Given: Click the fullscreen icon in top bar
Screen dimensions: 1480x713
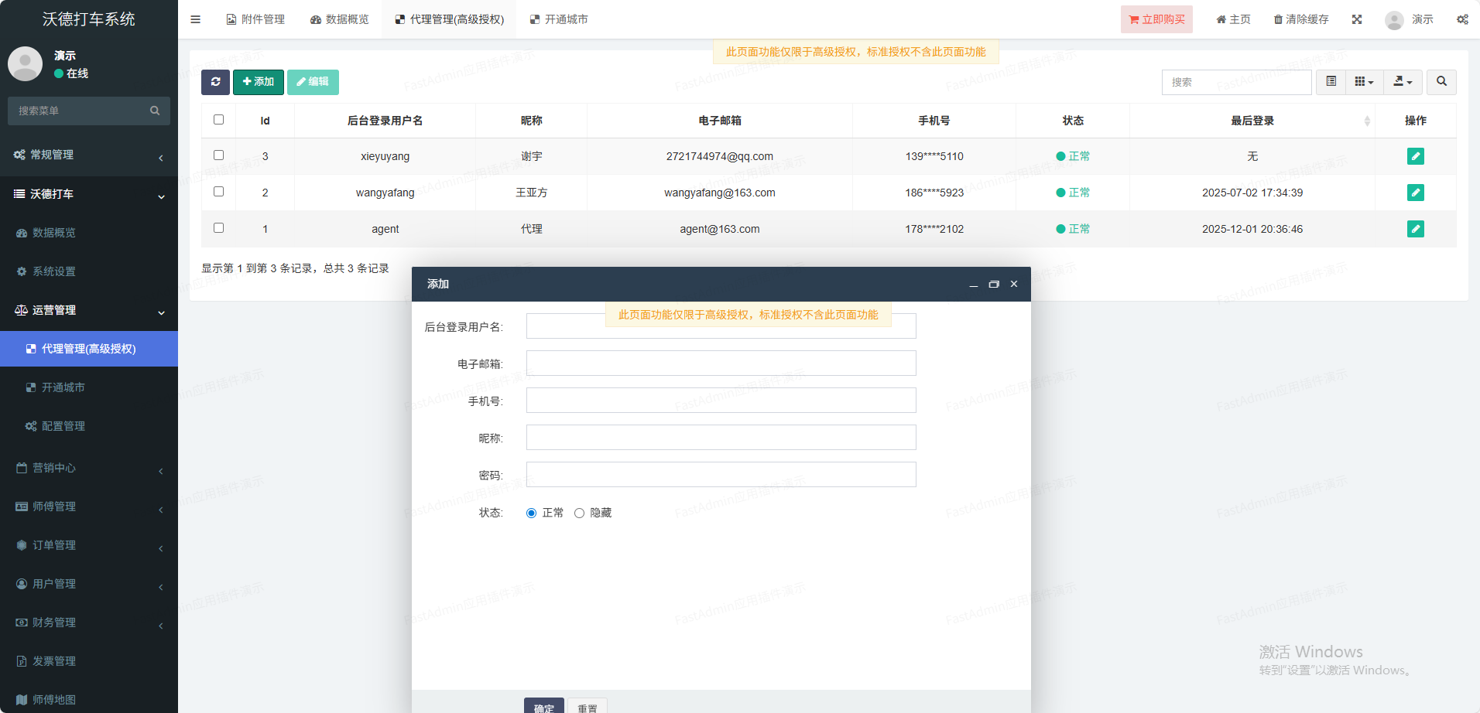Looking at the screenshot, I should [x=1357, y=19].
